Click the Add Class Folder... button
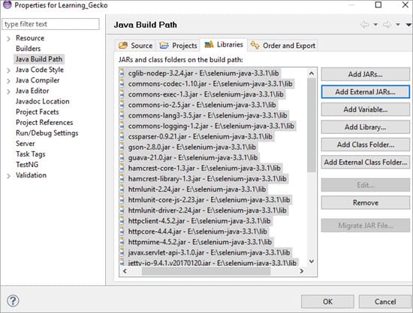 click(365, 145)
